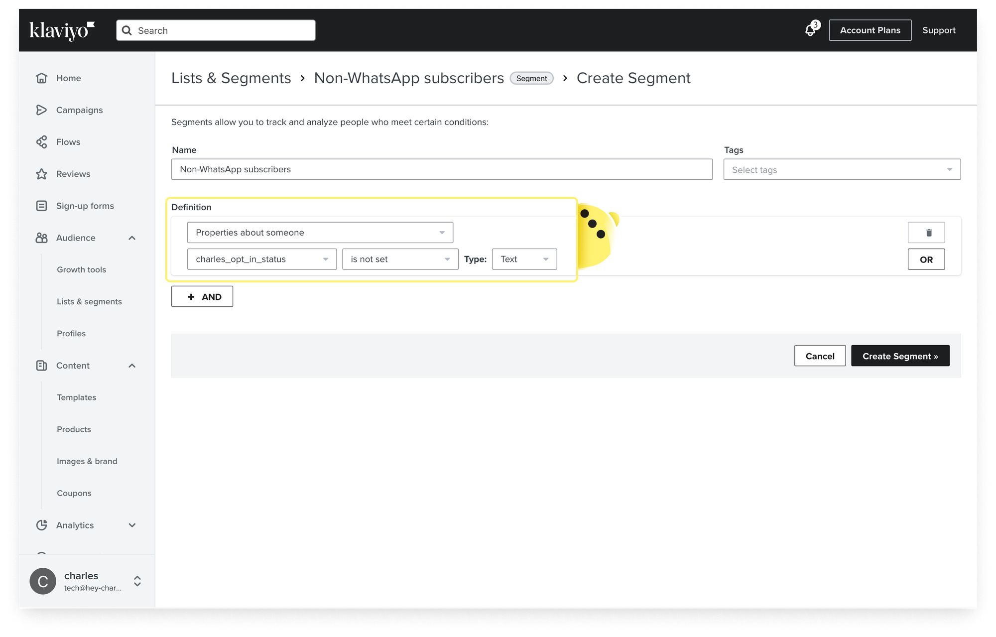Viewport: 996px width, 637px height.
Task: Click the Sign-up forms sidebar icon
Action: click(x=41, y=206)
